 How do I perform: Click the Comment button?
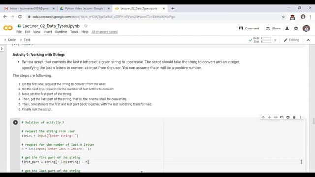coord(249,29)
